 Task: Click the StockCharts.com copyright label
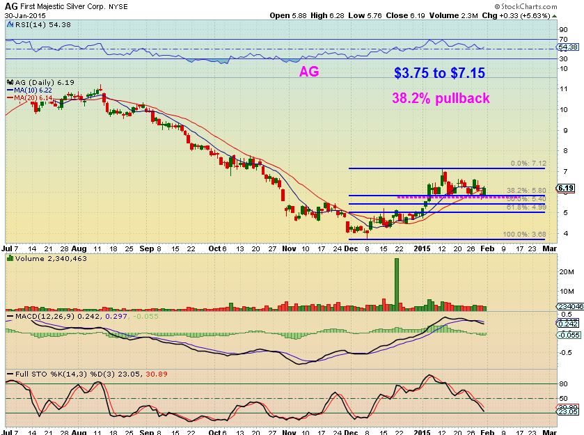pos(526,6)
